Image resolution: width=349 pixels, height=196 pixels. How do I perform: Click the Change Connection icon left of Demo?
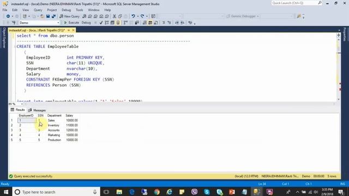14,23
